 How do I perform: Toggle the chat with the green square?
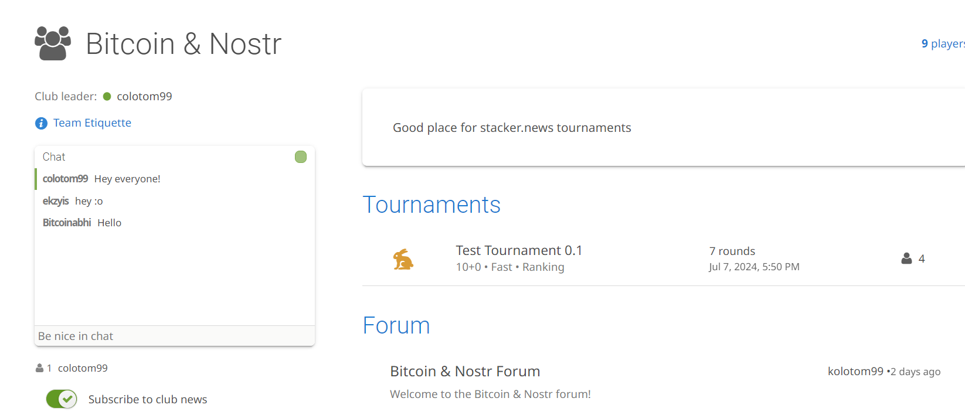301,157
